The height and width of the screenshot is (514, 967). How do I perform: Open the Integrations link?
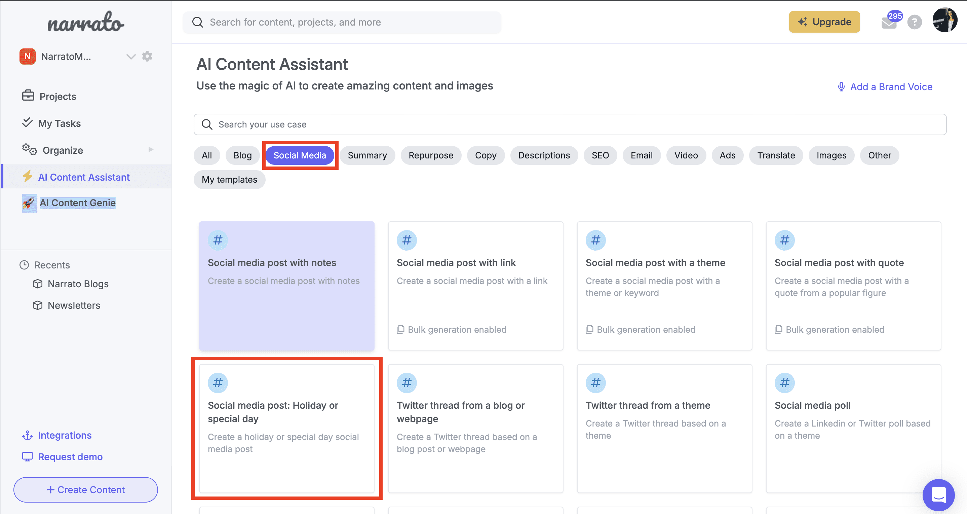pos(65,436)
